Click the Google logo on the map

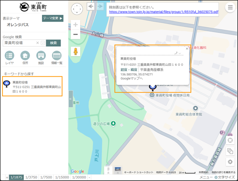point(77,171)
